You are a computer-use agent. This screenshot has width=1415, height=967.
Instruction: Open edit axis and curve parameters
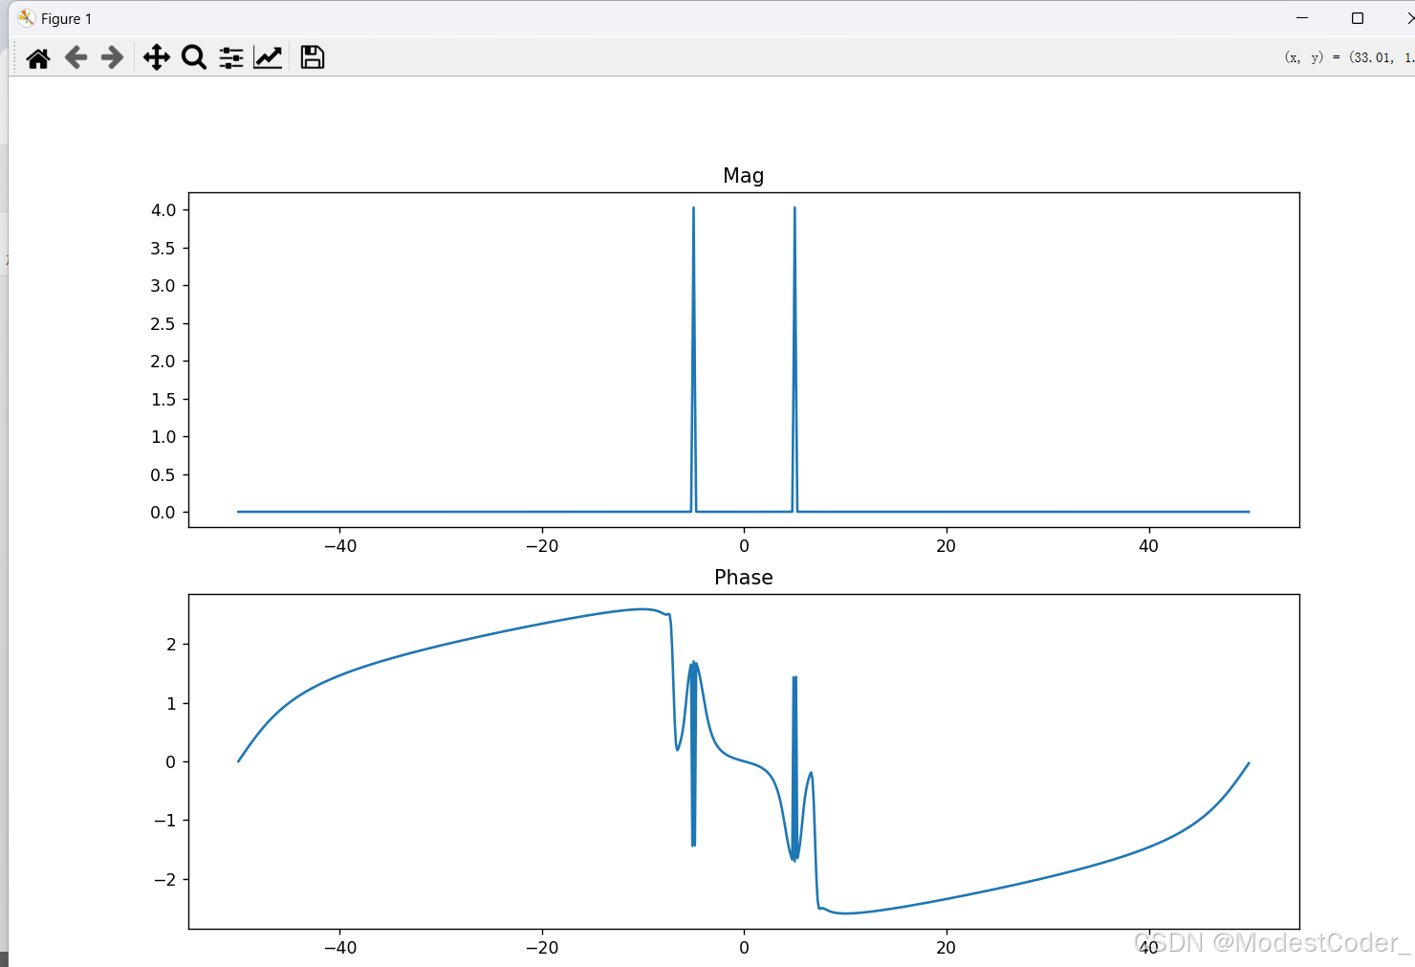[268, 58]
